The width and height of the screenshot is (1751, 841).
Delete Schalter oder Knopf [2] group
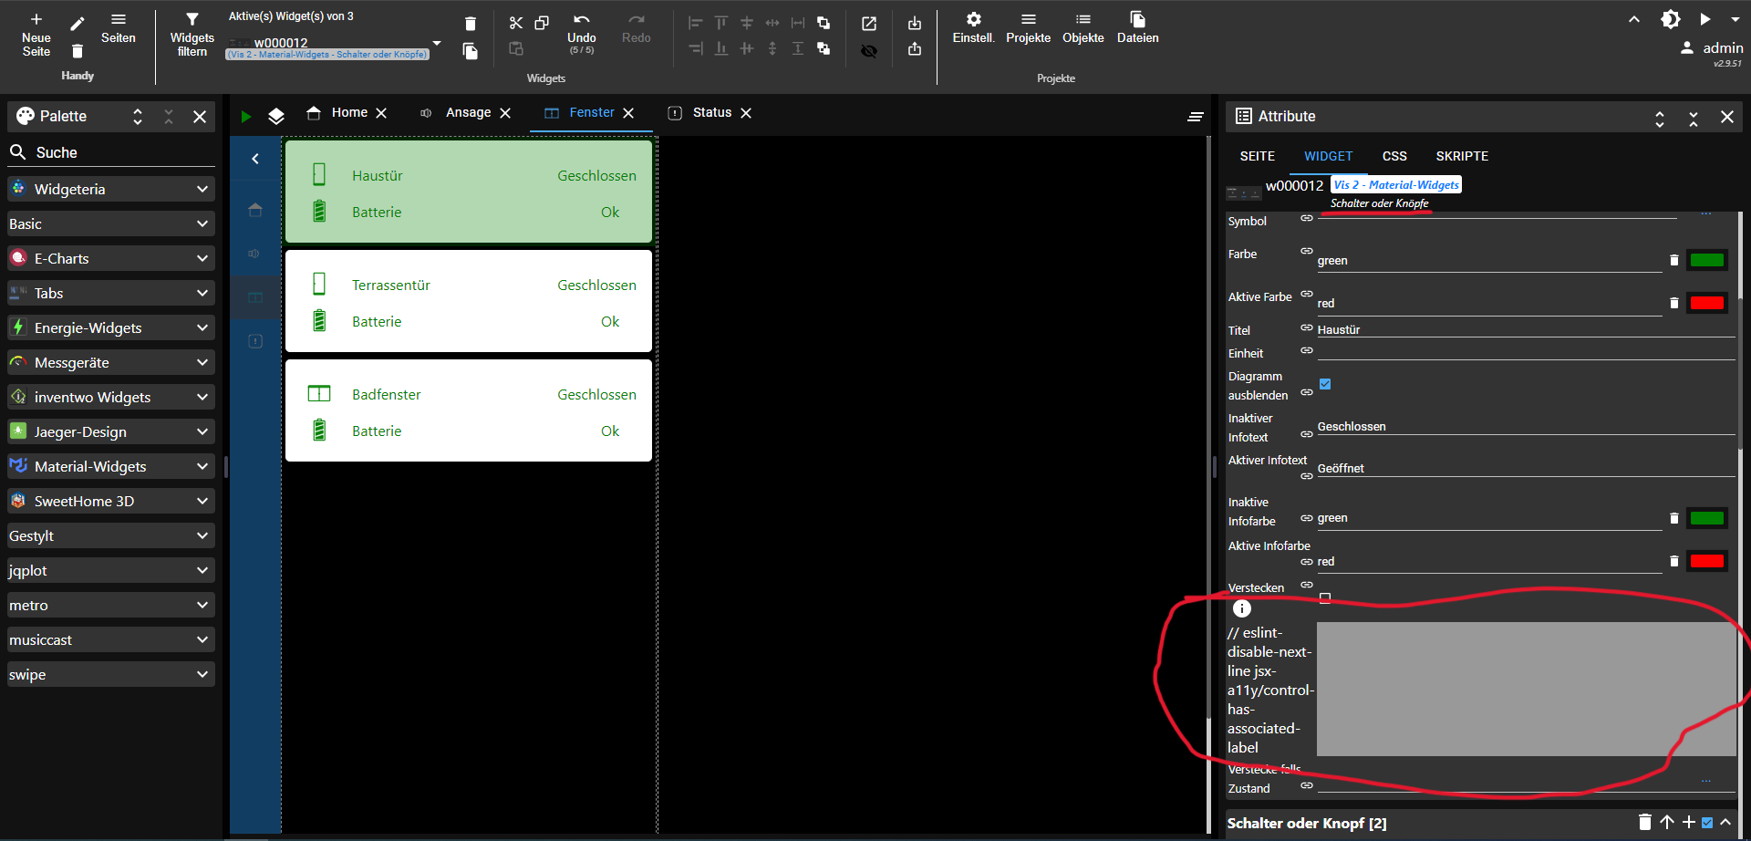(1644, 822)
